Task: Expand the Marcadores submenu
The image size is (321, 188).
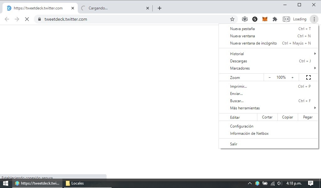Action: coord(269,68)
